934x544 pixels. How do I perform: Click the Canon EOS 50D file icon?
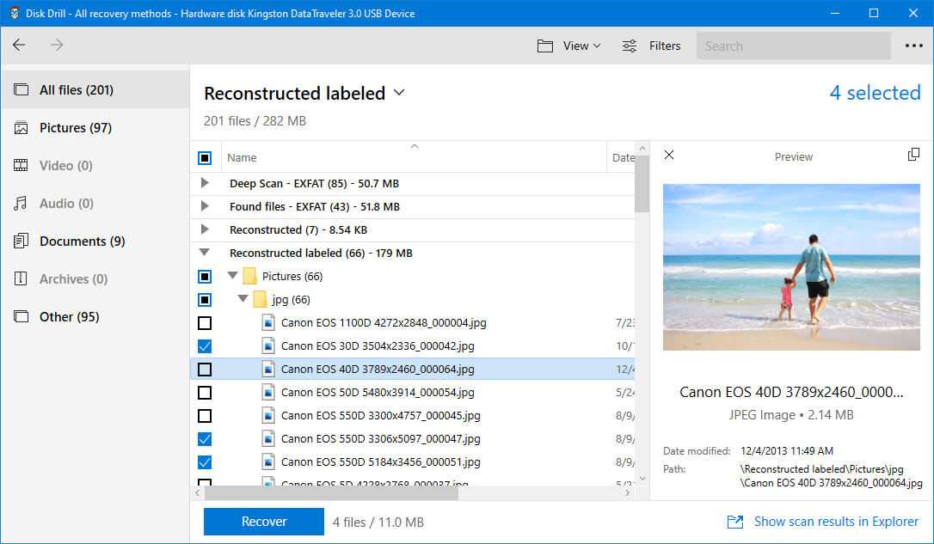(x=268, y=392)
